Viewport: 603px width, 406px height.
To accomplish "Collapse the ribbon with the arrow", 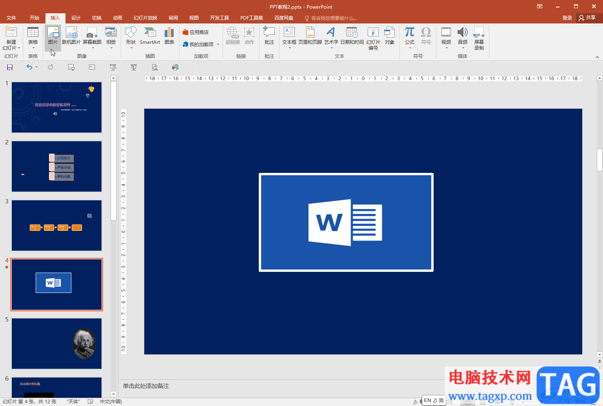I will (597, 57).
